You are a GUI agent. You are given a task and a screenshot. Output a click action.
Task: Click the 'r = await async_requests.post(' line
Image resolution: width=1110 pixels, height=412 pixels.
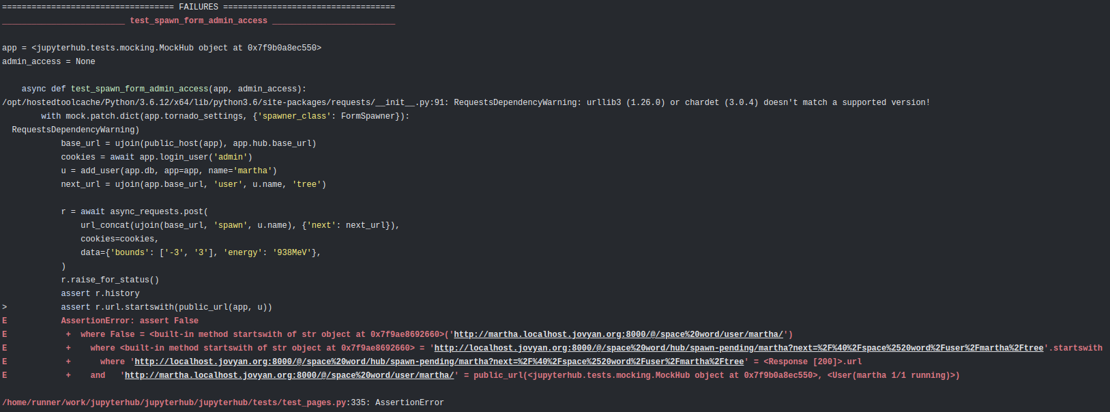click(134, 211)
